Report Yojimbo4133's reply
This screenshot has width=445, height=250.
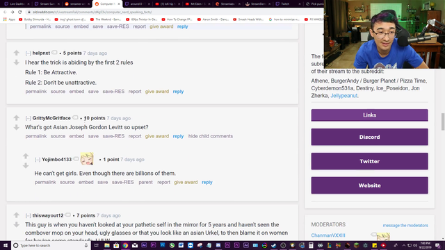click(x=164, y=182)
